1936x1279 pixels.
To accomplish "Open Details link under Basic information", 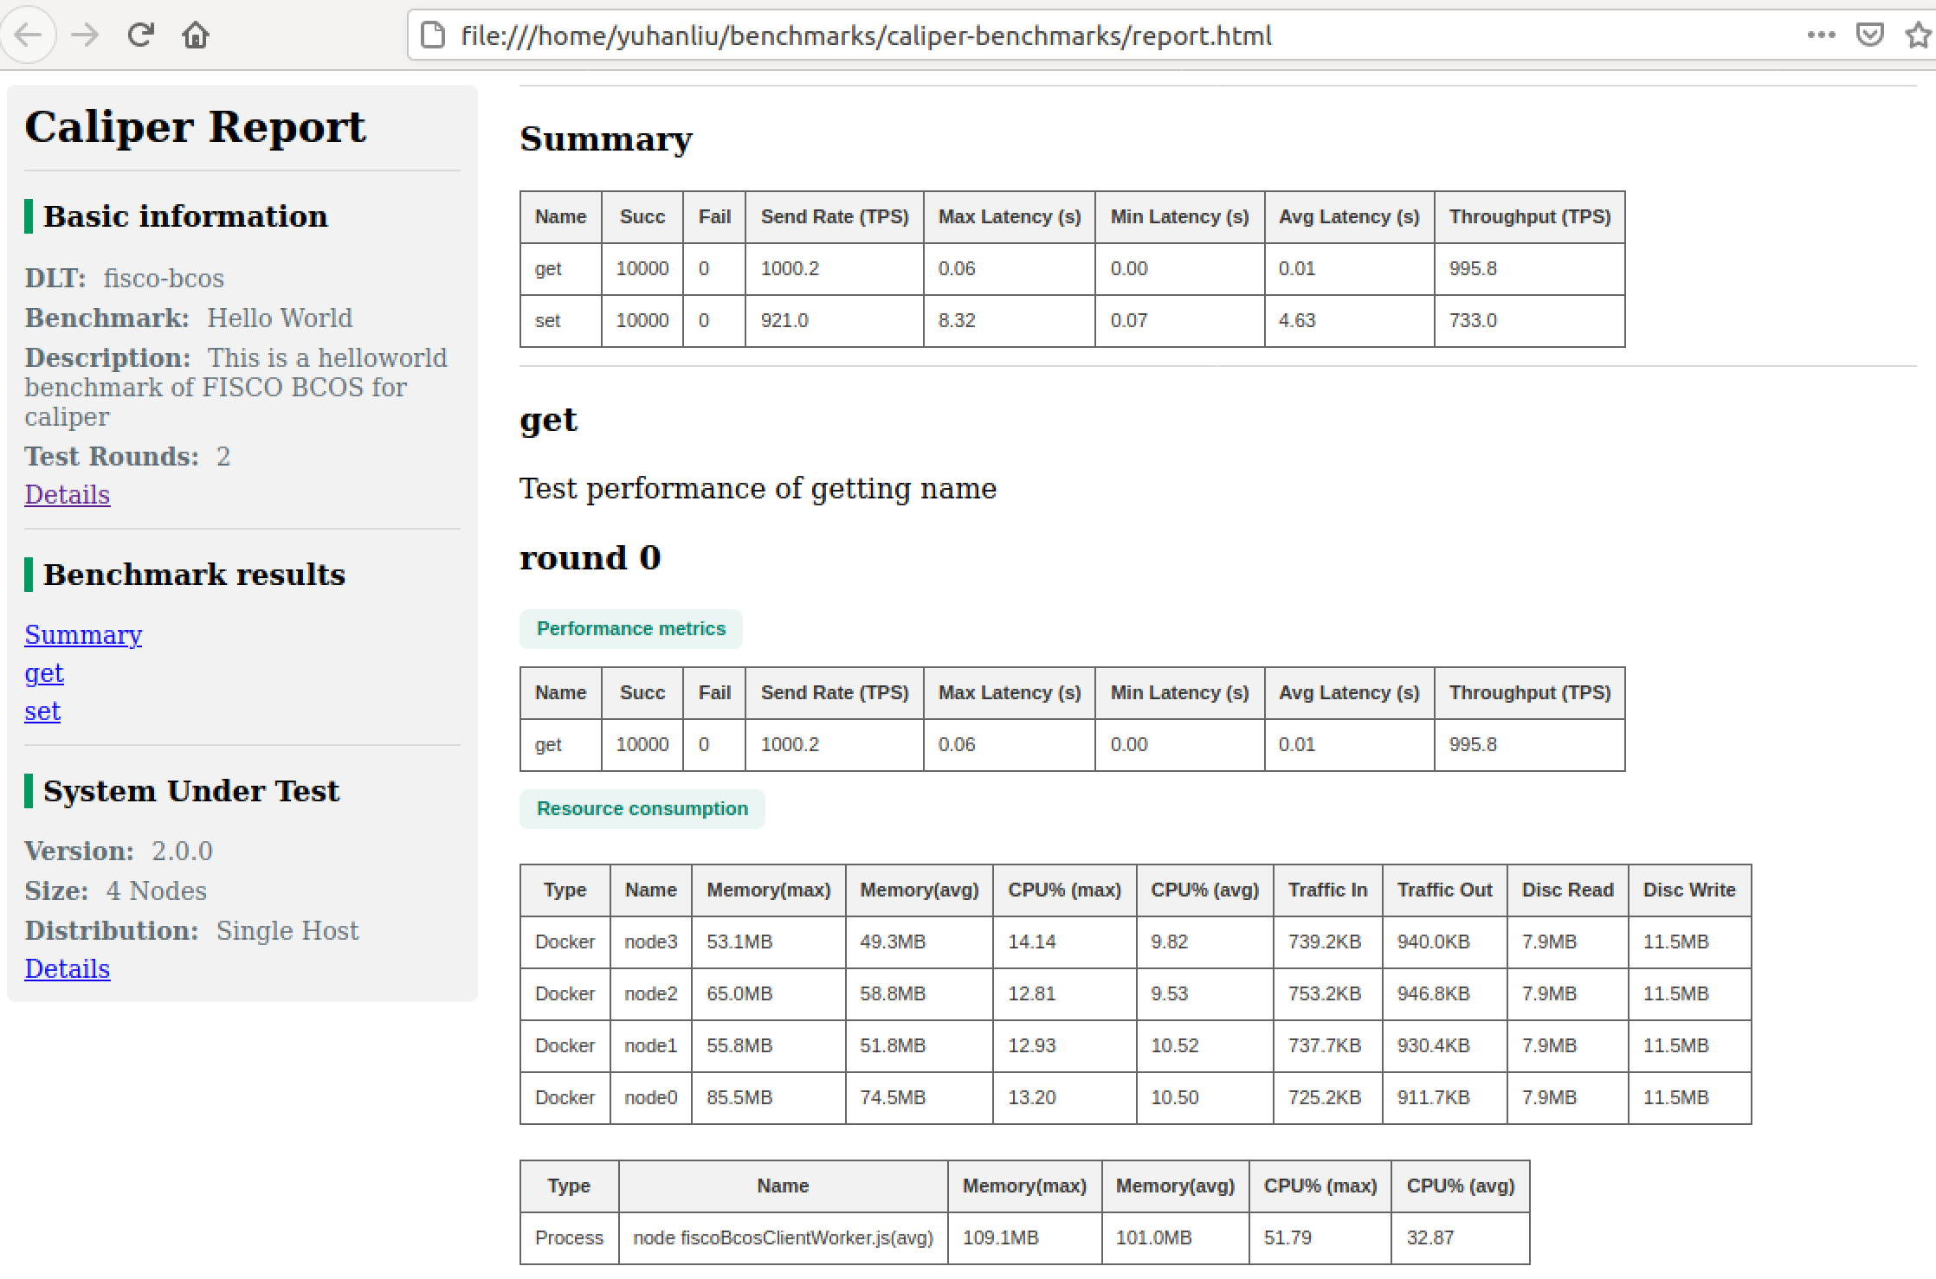I will (68, 494).
